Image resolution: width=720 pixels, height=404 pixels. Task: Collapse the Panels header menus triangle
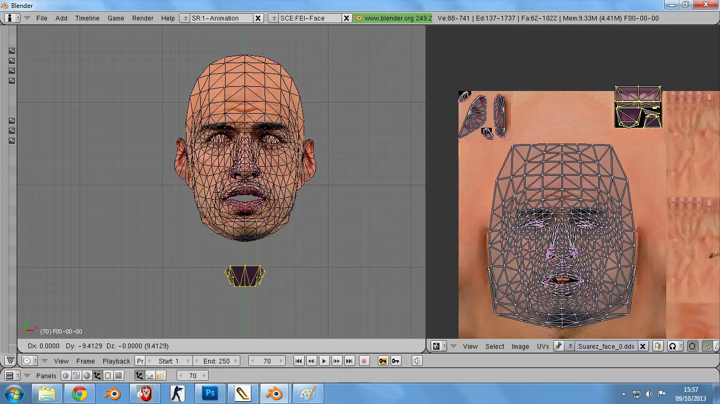click(x=27, y=376)
